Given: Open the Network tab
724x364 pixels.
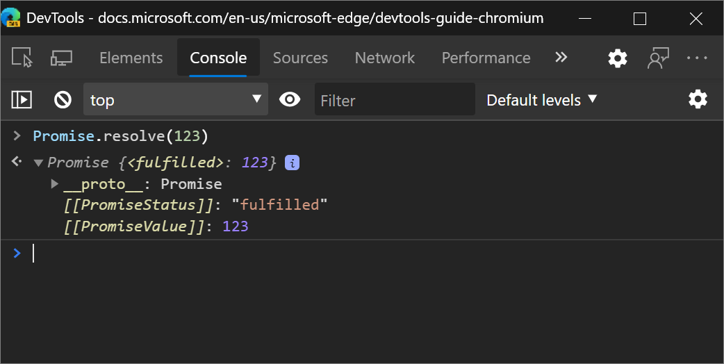Looking at the screenshot, I should 385,58.
